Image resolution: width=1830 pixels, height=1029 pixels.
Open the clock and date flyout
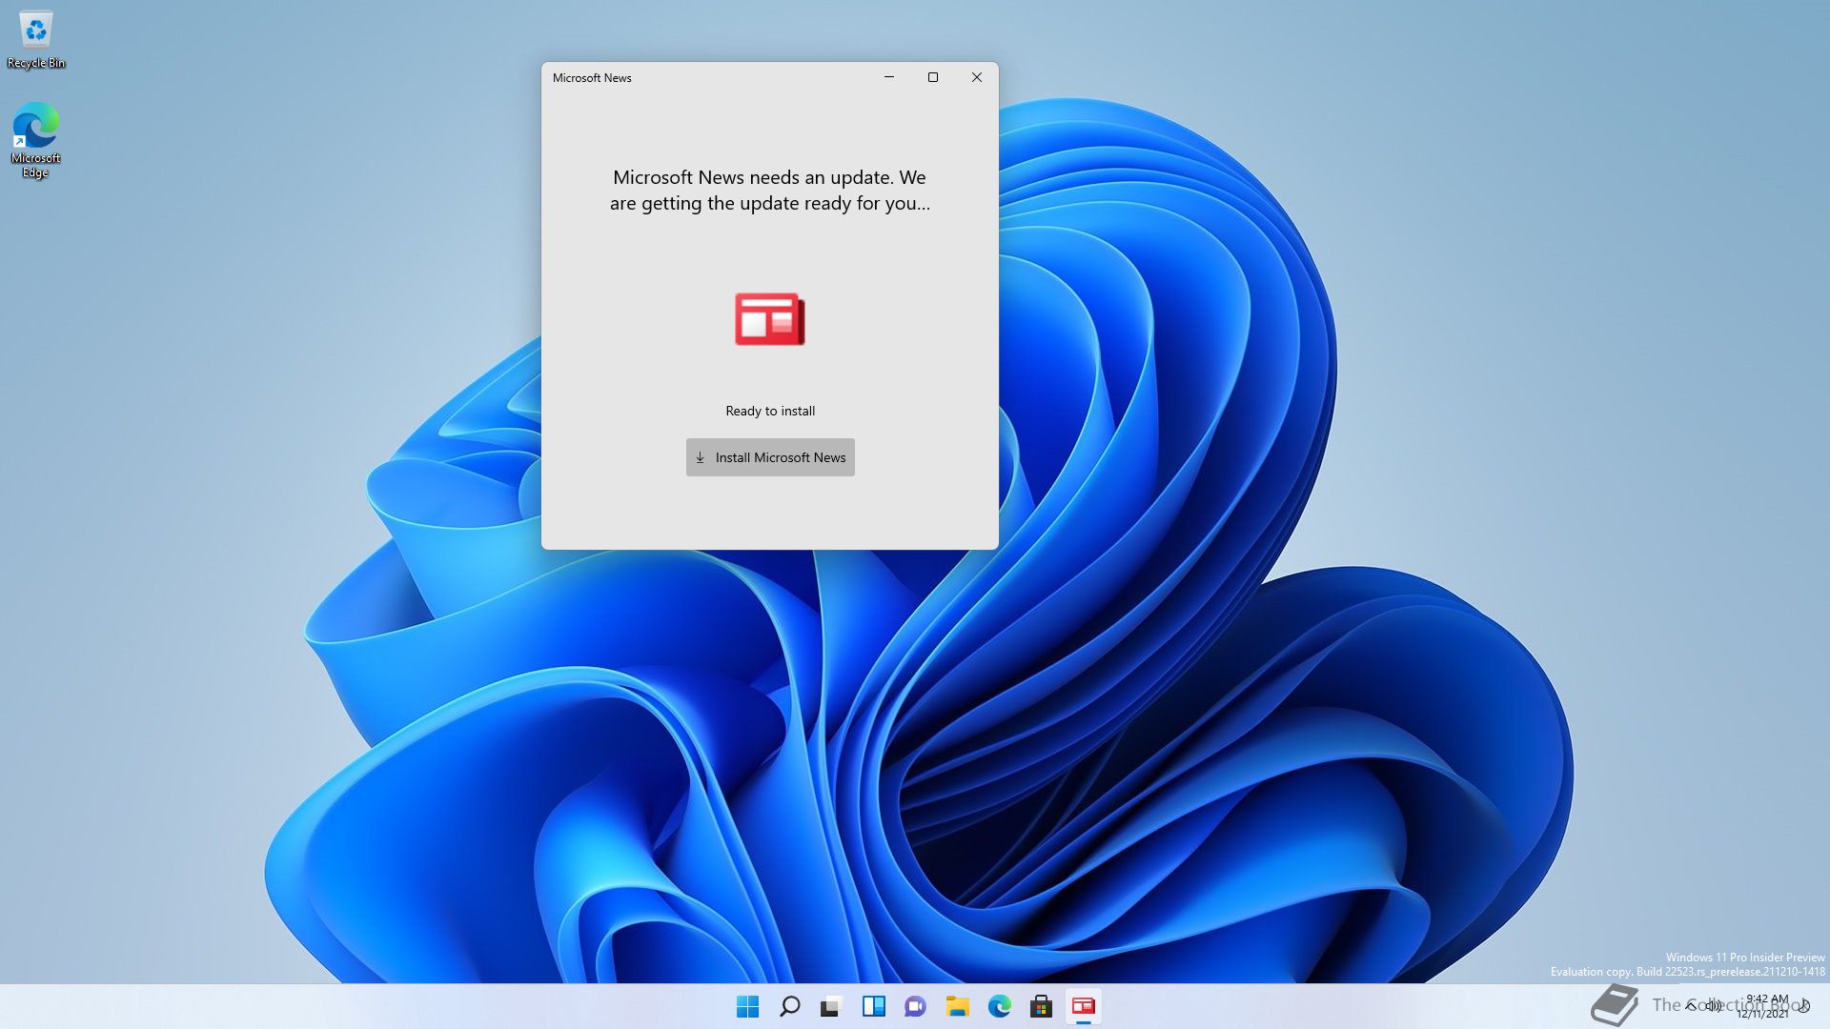[1766, 1006]
